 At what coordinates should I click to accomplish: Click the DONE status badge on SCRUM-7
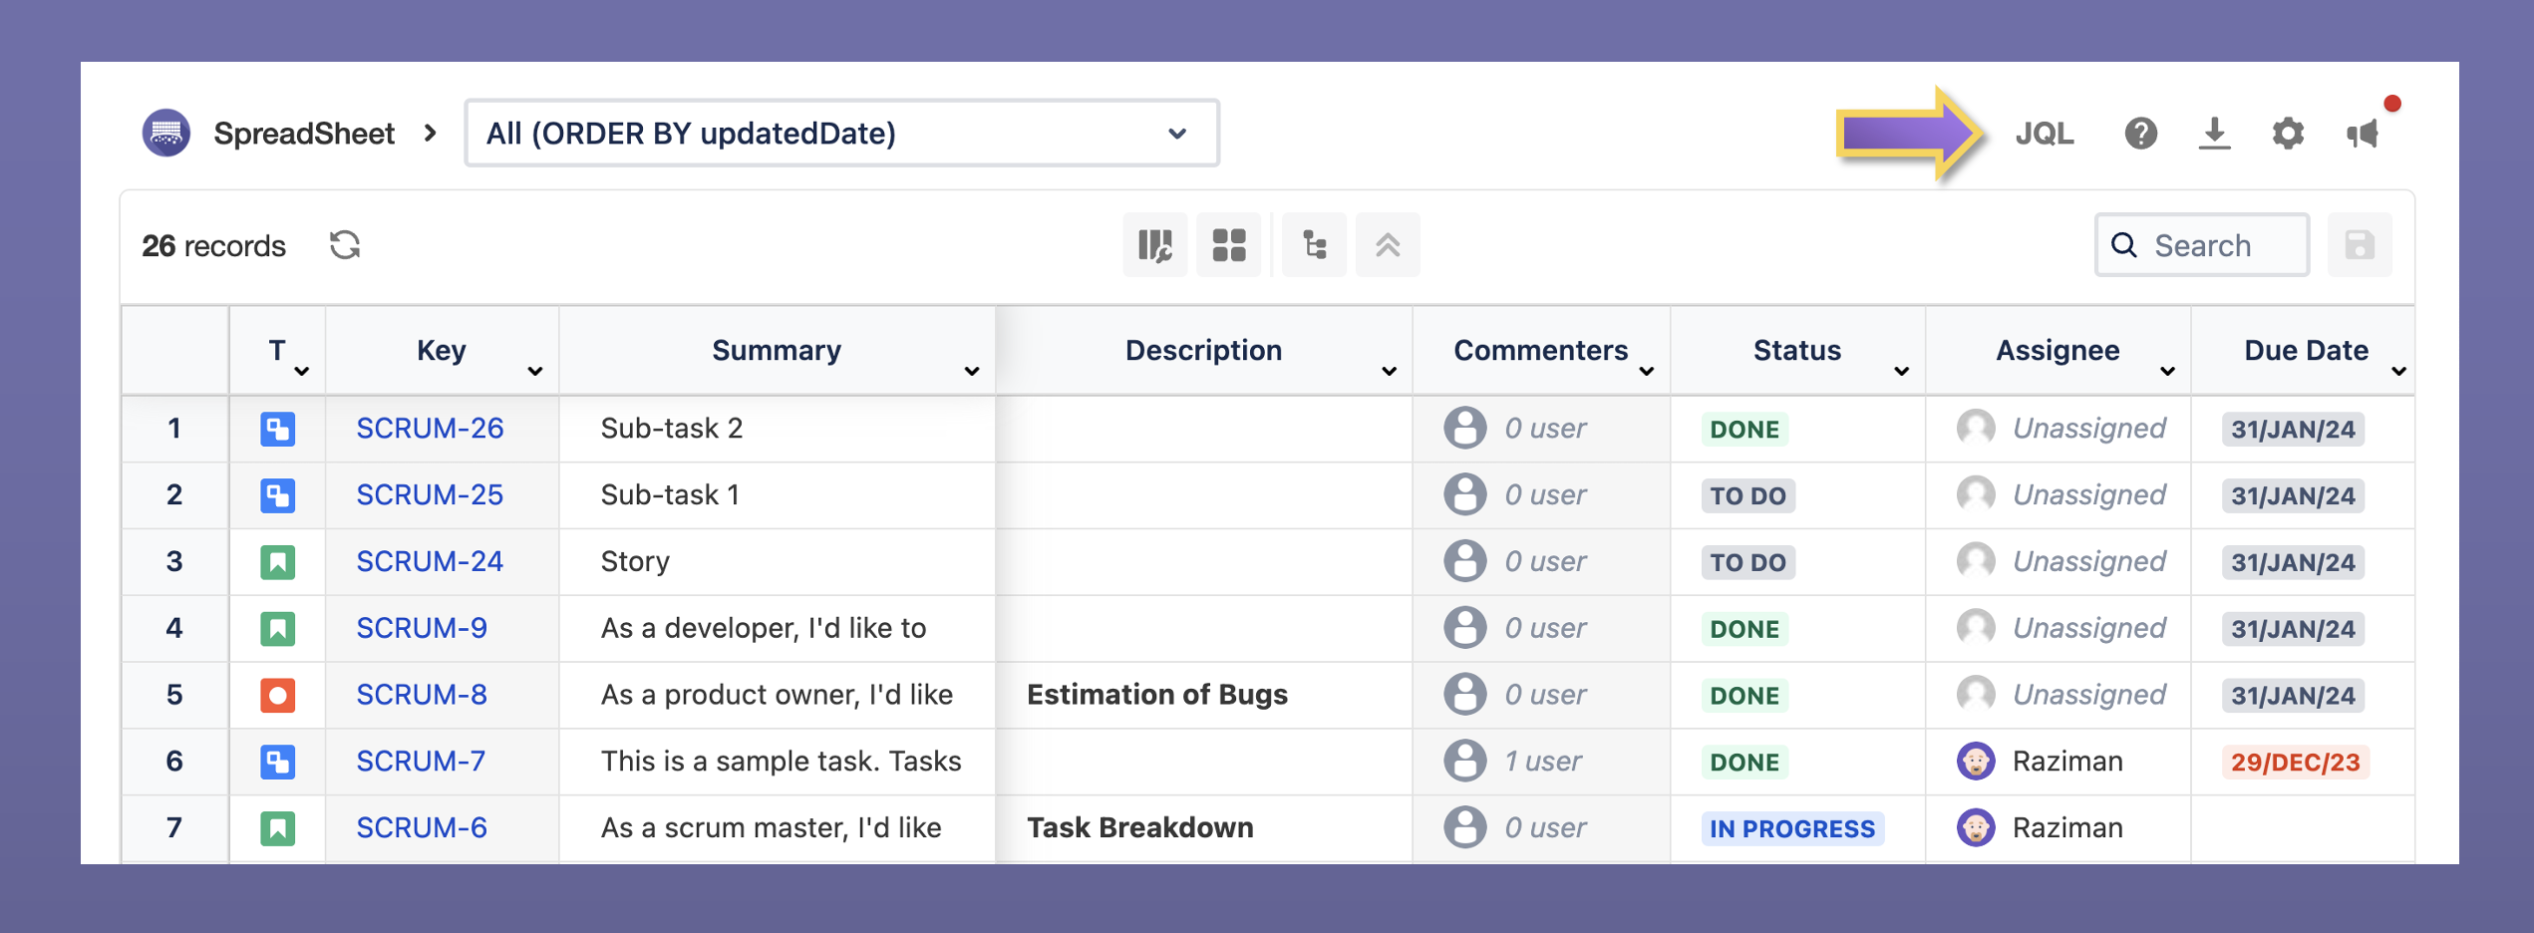(1743, 762)
